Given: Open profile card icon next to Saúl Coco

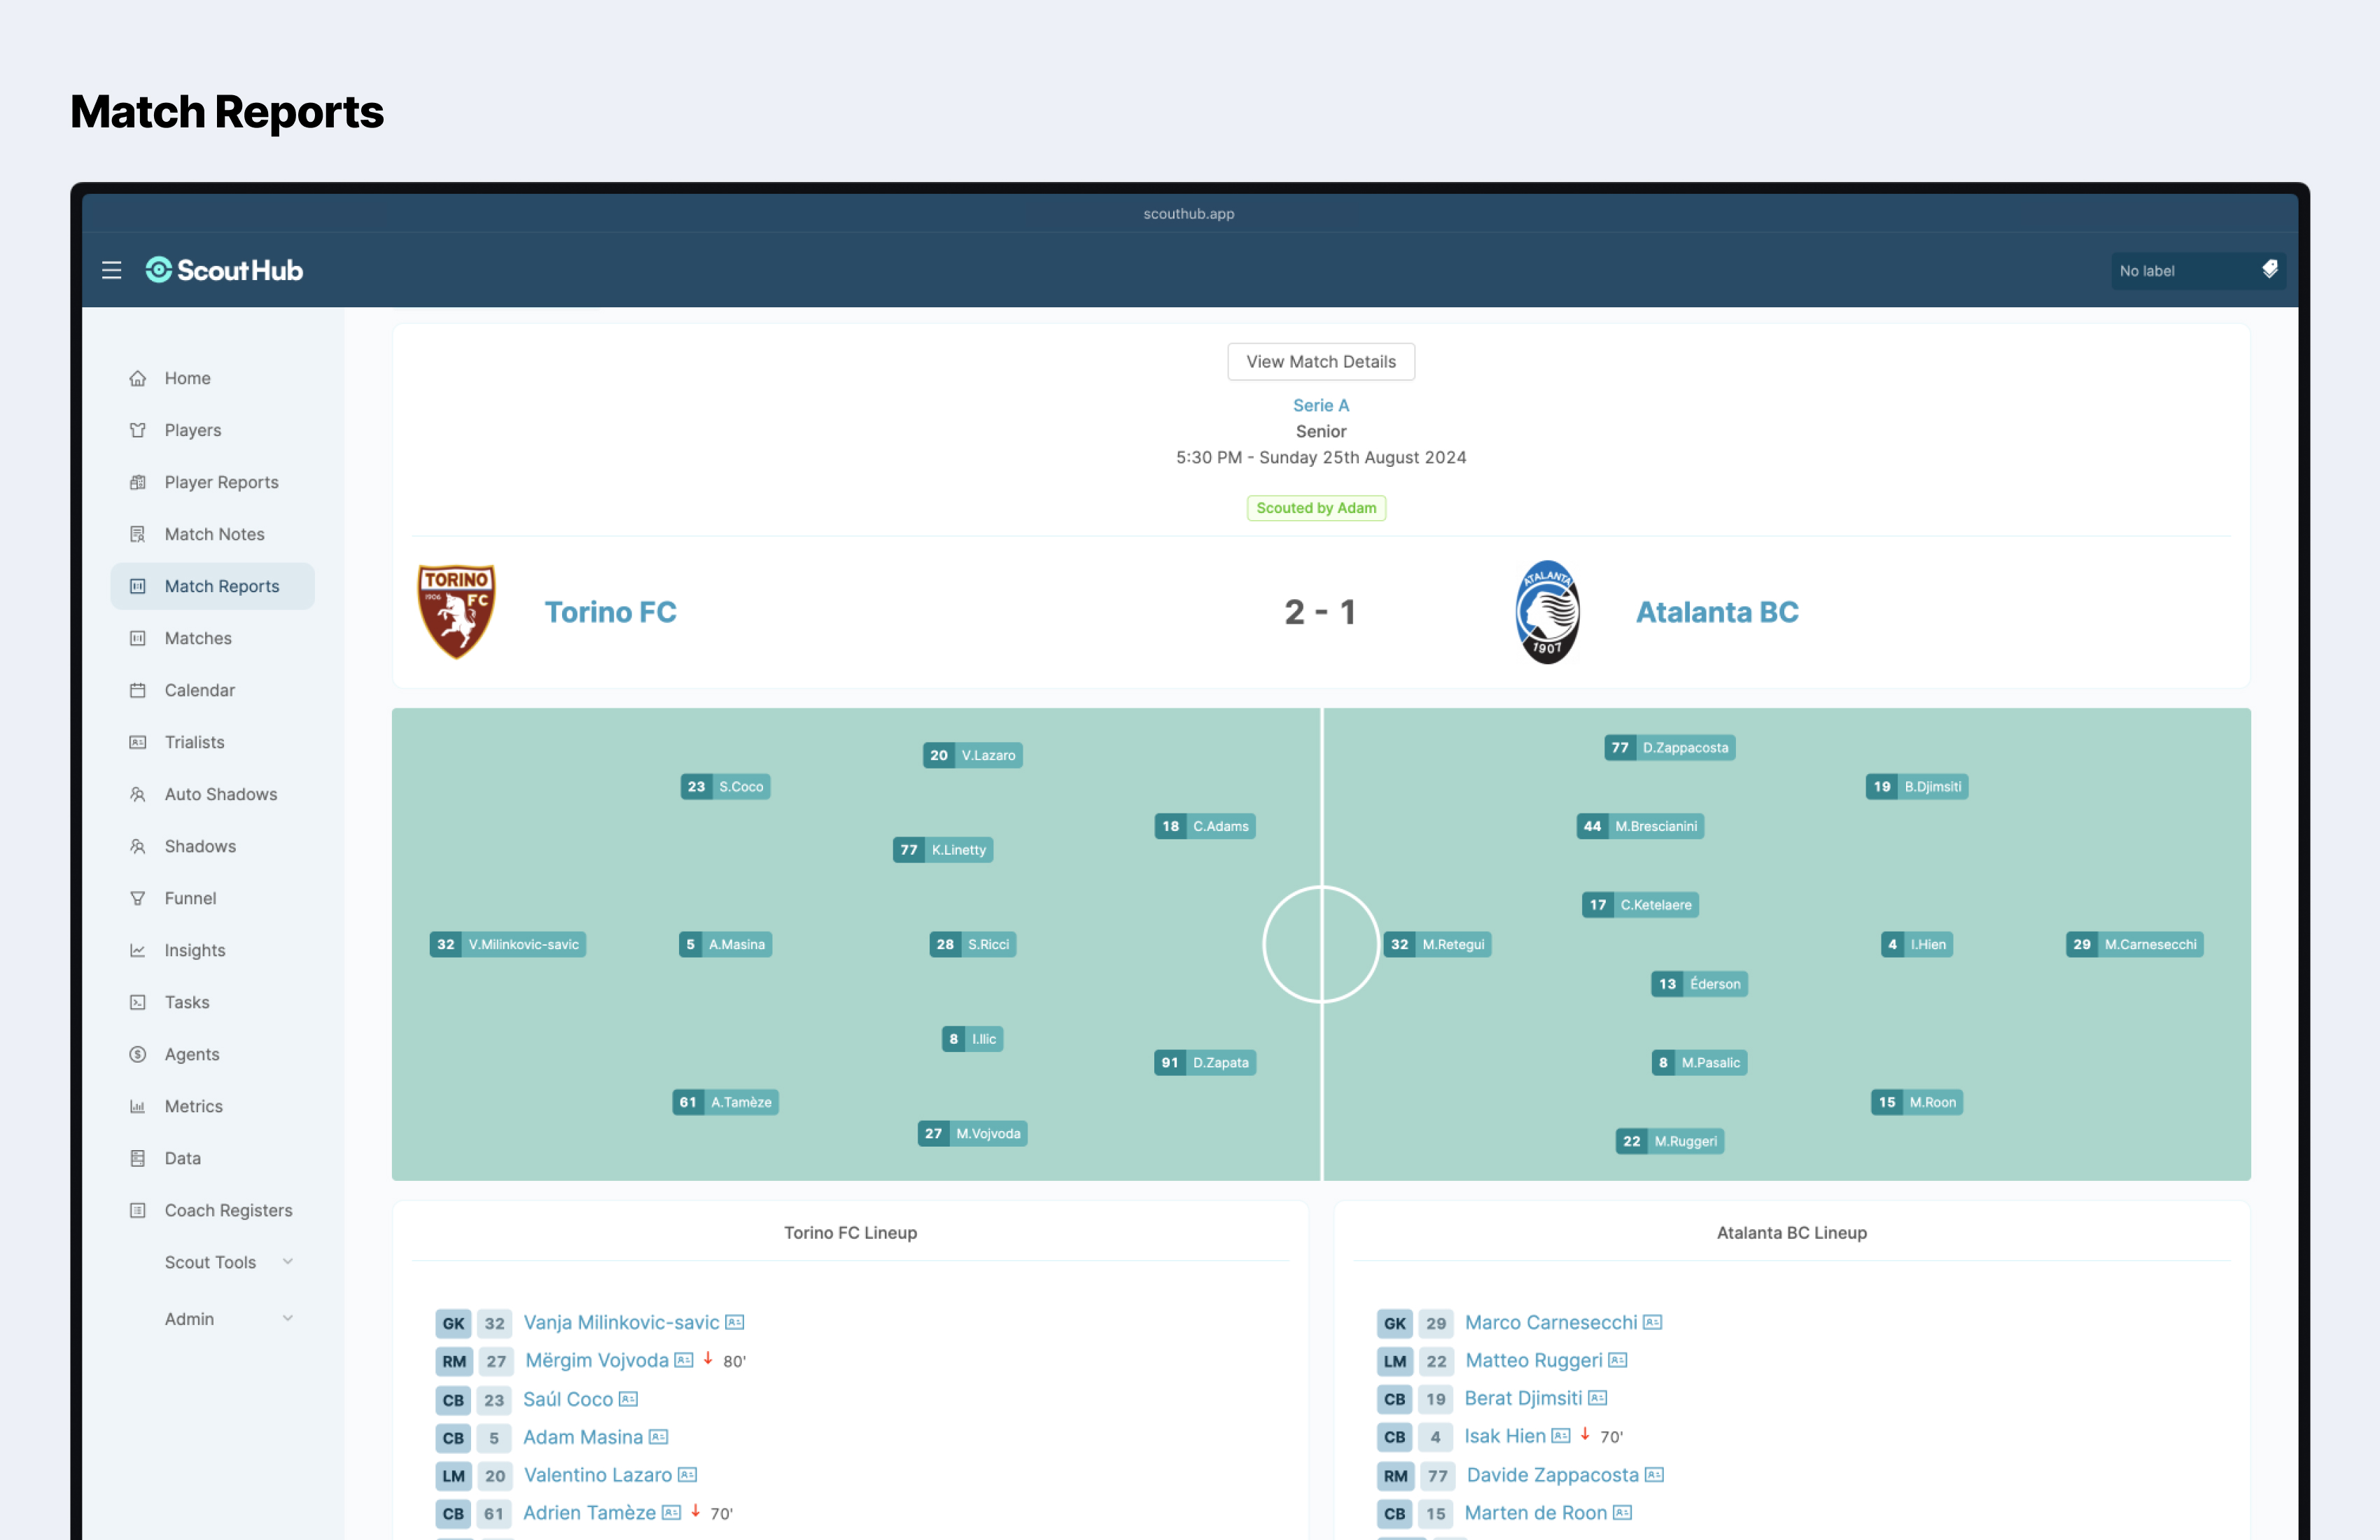Looking at the screenshot, I should [628, 1399].
